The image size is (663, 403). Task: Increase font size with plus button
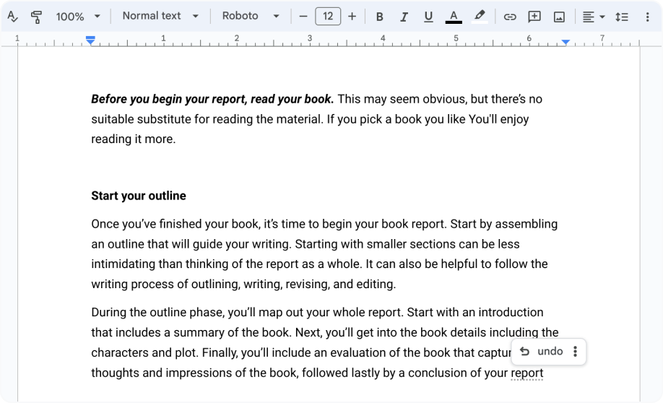[x=352, y=17]
